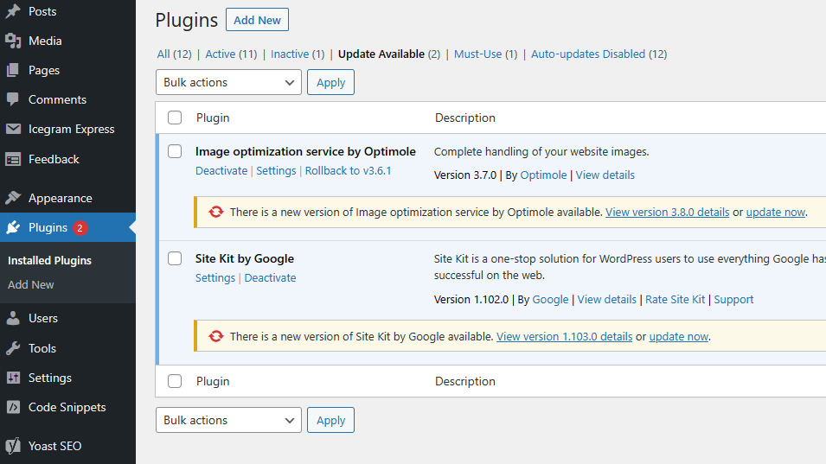This screenshot has height=464, width=826.
Task: Open the Settings menu in sidebar
Action: [50, 378]
